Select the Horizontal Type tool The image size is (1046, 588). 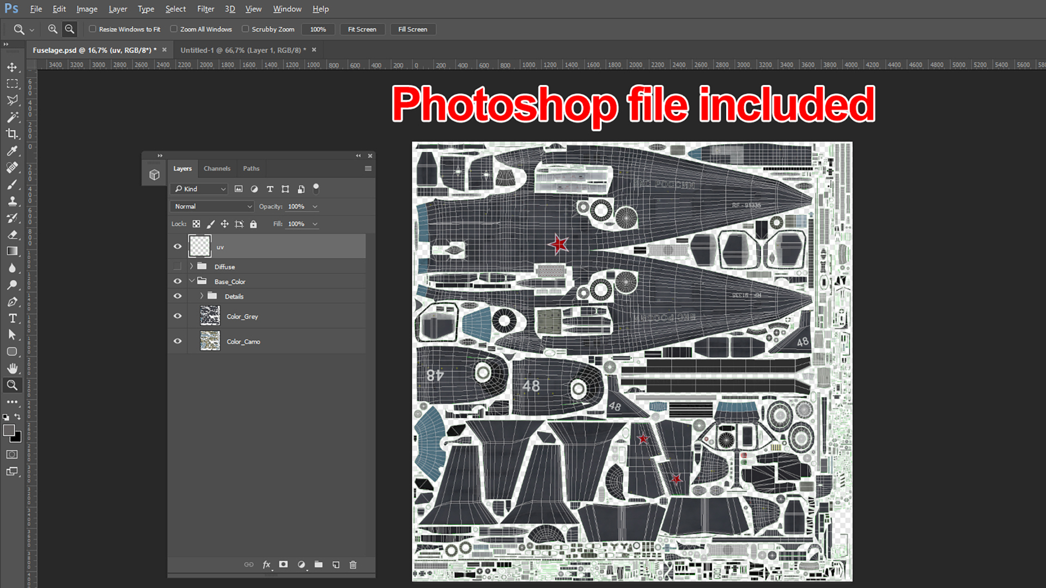(x=12, y=318)
